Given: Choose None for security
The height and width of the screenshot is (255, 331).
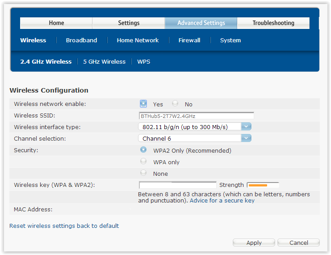Looking at the screenshot, I should click(x=143, y=173).
